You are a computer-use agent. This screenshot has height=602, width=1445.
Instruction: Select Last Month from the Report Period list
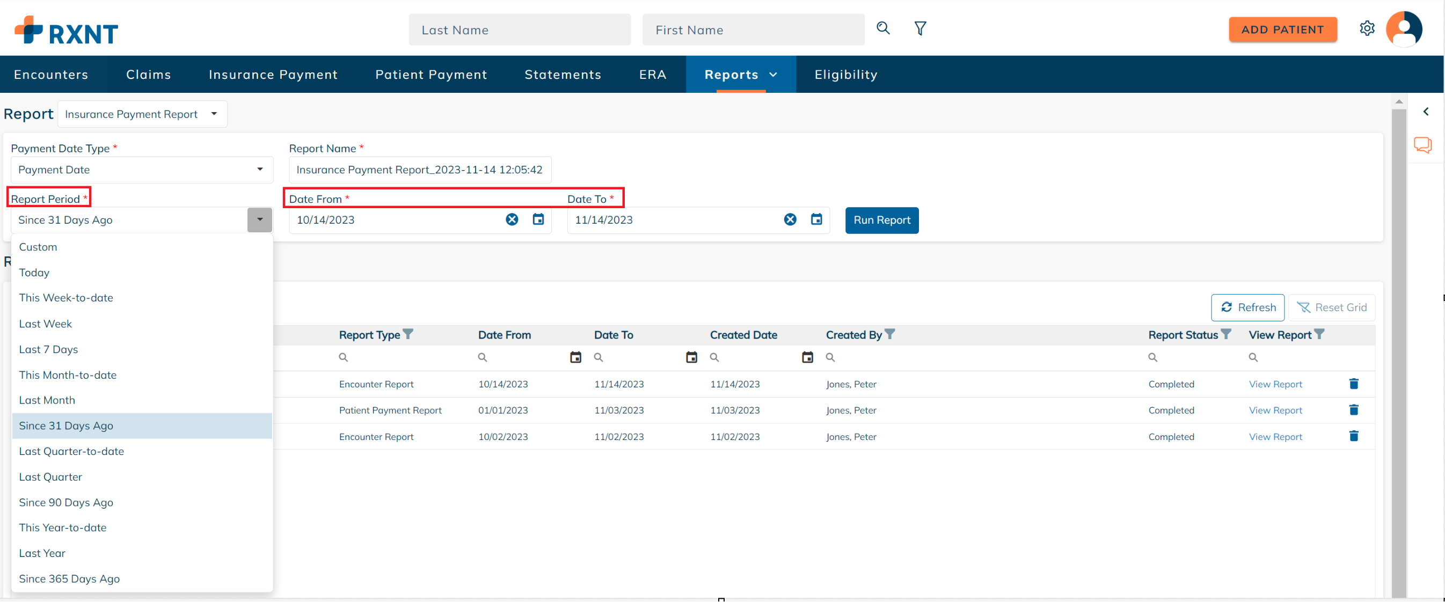click(x=47, y=400)
